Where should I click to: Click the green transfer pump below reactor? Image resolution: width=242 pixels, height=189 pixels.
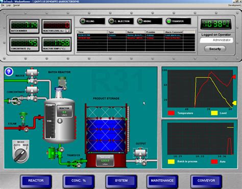tap(52, 153)
